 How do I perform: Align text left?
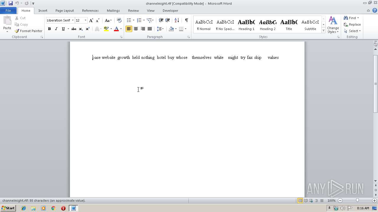129,29
